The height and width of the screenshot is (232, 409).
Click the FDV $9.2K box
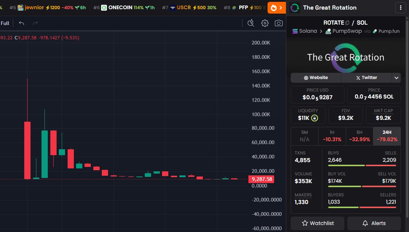(346, 115)
